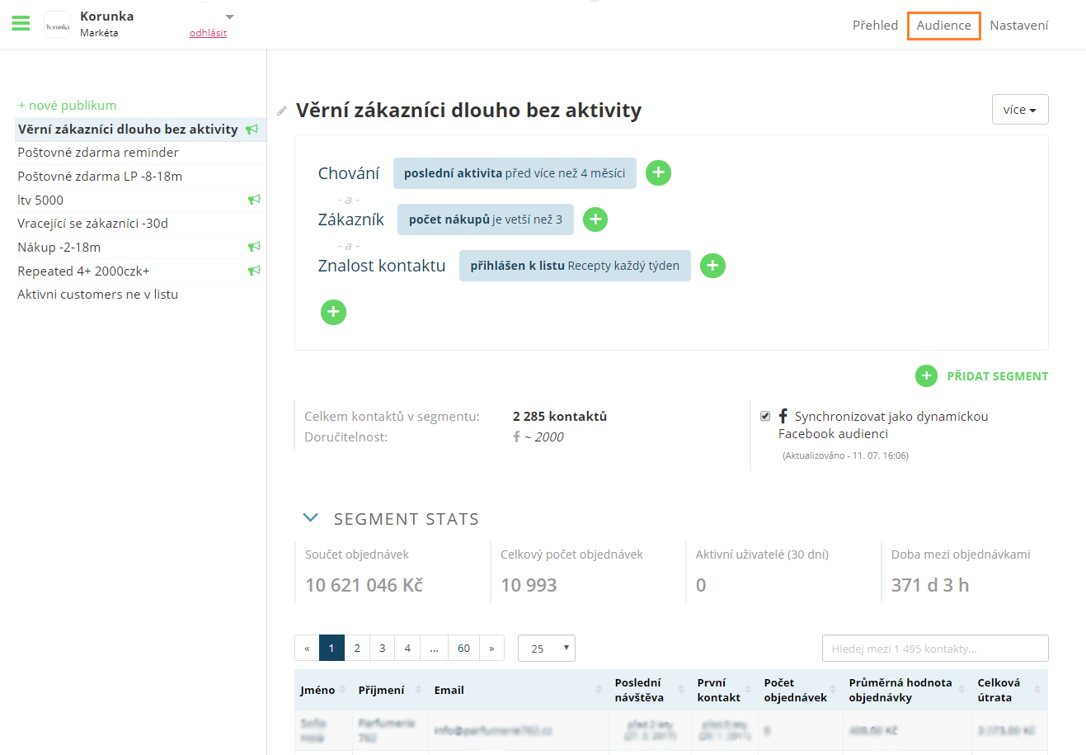The image size is (1086, 755).
Task: Click the pencil icon to edit audience title
Action: pyautogui.click(x=282, y=111)
